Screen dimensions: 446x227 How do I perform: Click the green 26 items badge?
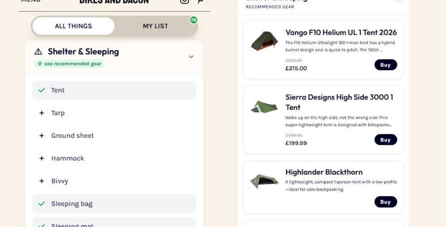(x=194, y=20)
